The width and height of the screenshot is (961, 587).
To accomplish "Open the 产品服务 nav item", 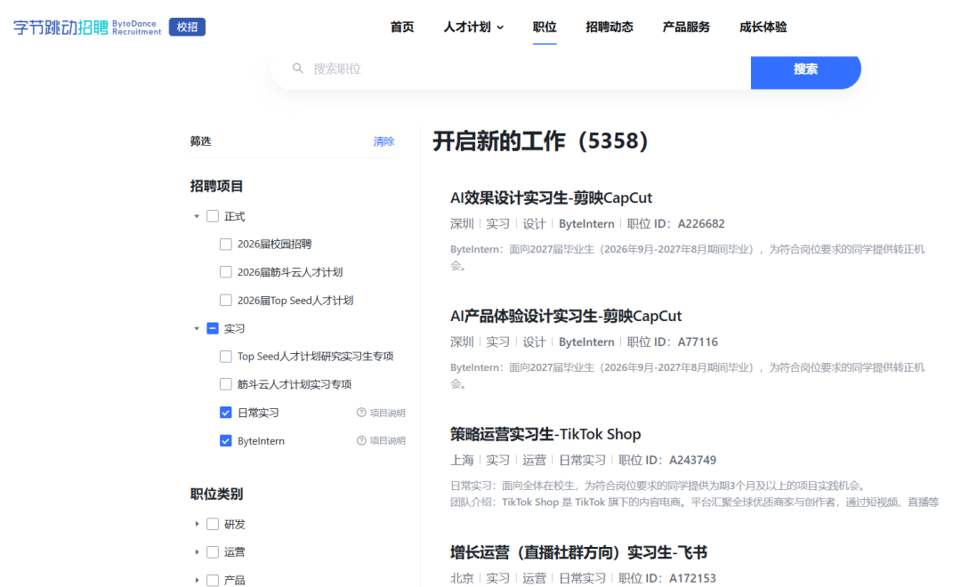I will coord(686,27).
